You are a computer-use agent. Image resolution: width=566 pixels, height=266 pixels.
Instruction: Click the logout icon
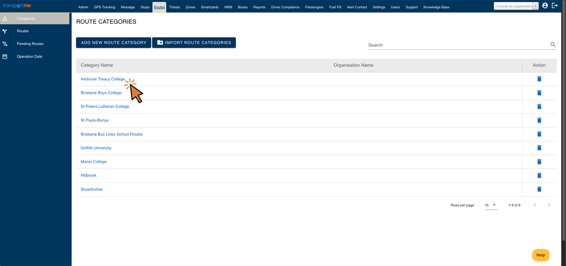(555, 5)
